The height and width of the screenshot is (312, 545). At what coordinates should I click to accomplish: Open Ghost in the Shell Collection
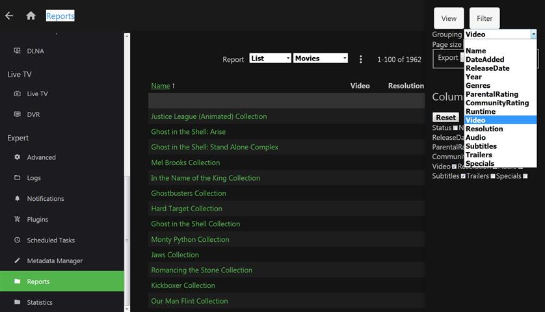195,224
